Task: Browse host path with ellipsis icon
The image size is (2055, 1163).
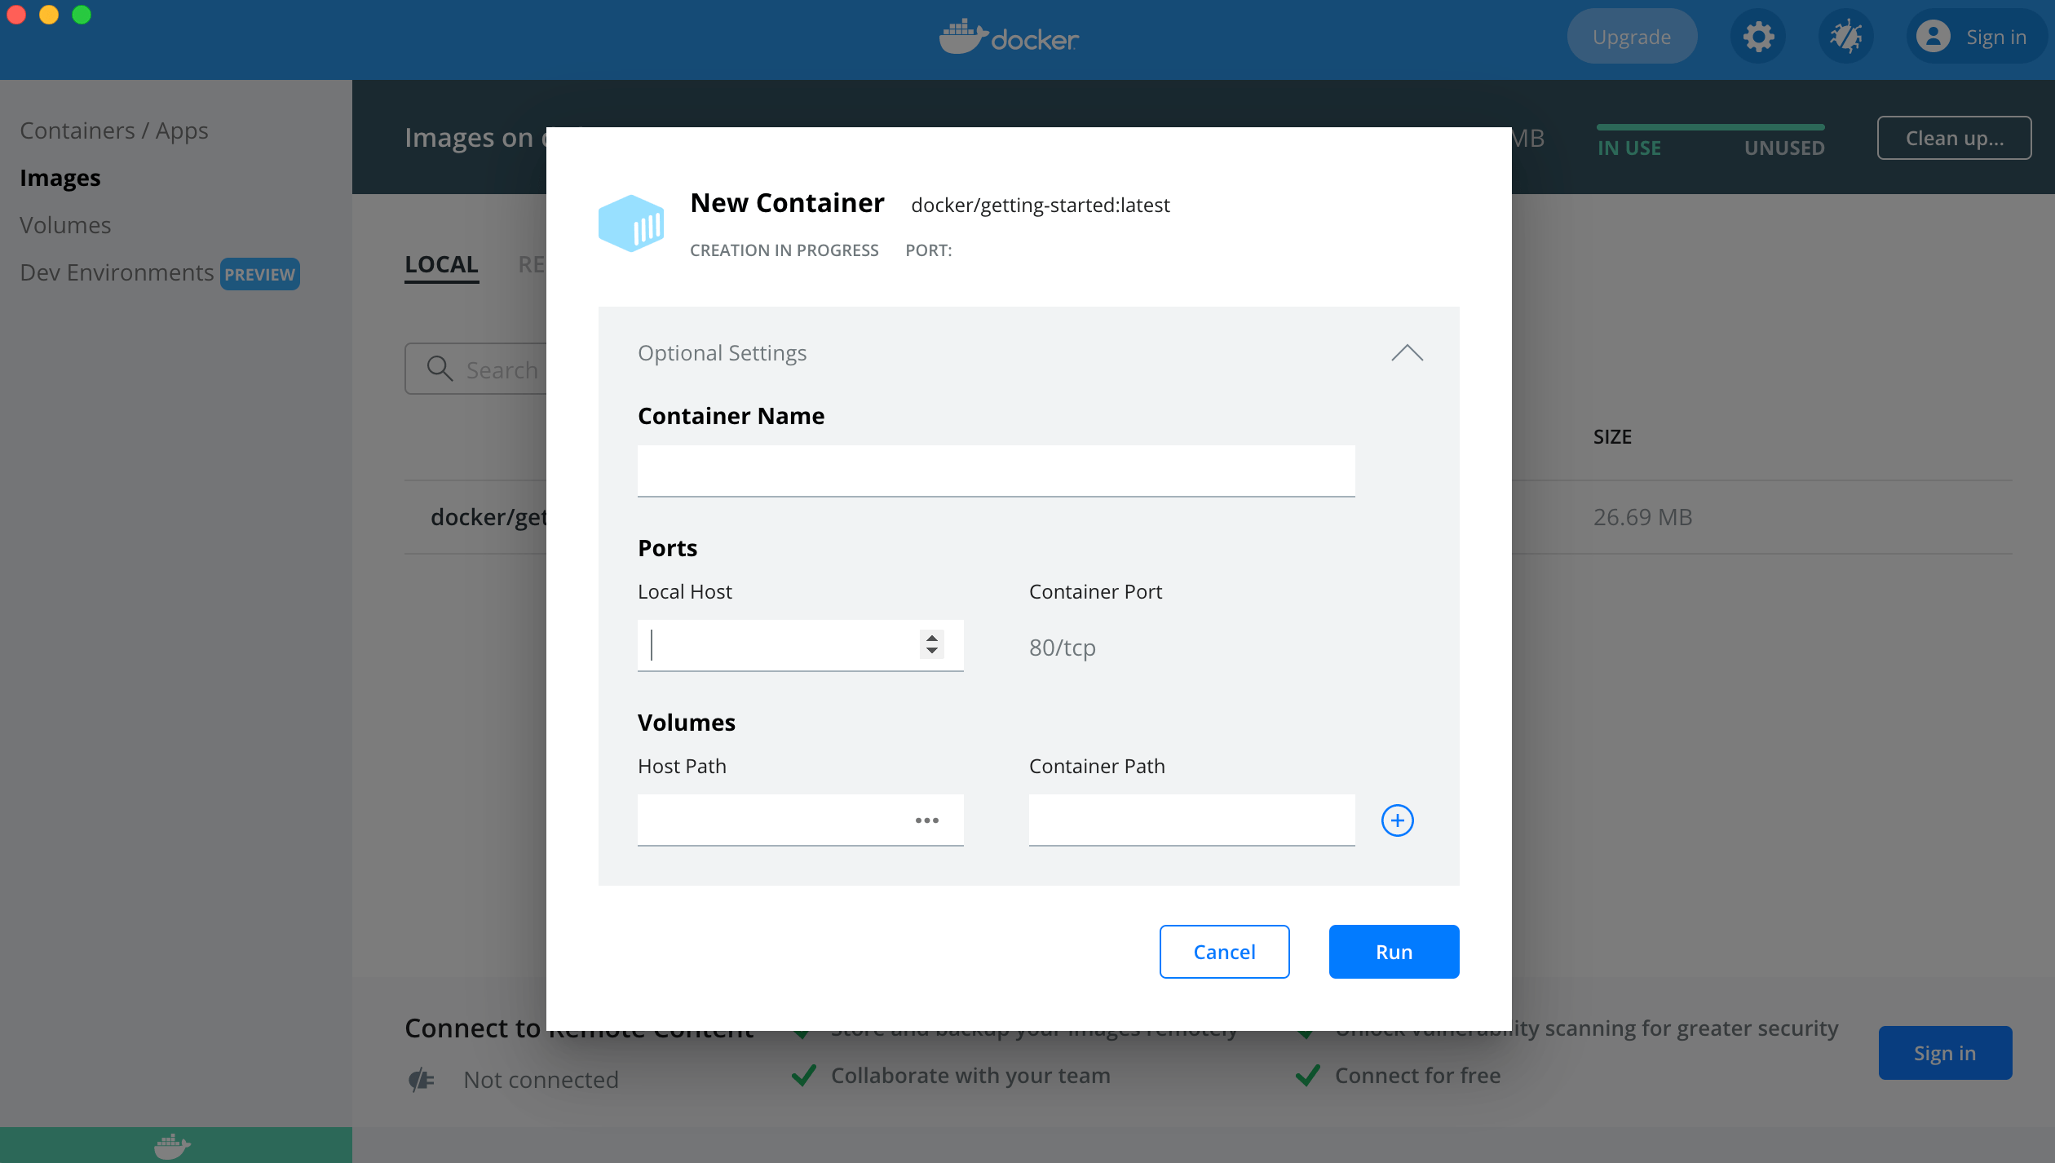Action: (926, 820)
